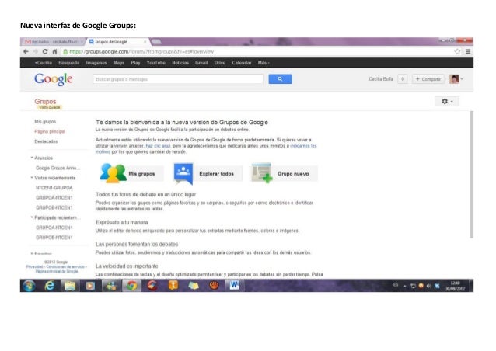Image resolution: width=496 pixels, height=351 pixels.
Task: Open Destacados in the sidebar
Action: [x=46, y=141]
